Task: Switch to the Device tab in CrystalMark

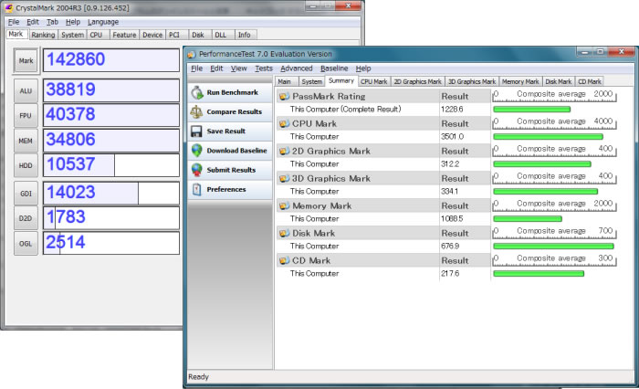Action: click(x=152, y=35)
